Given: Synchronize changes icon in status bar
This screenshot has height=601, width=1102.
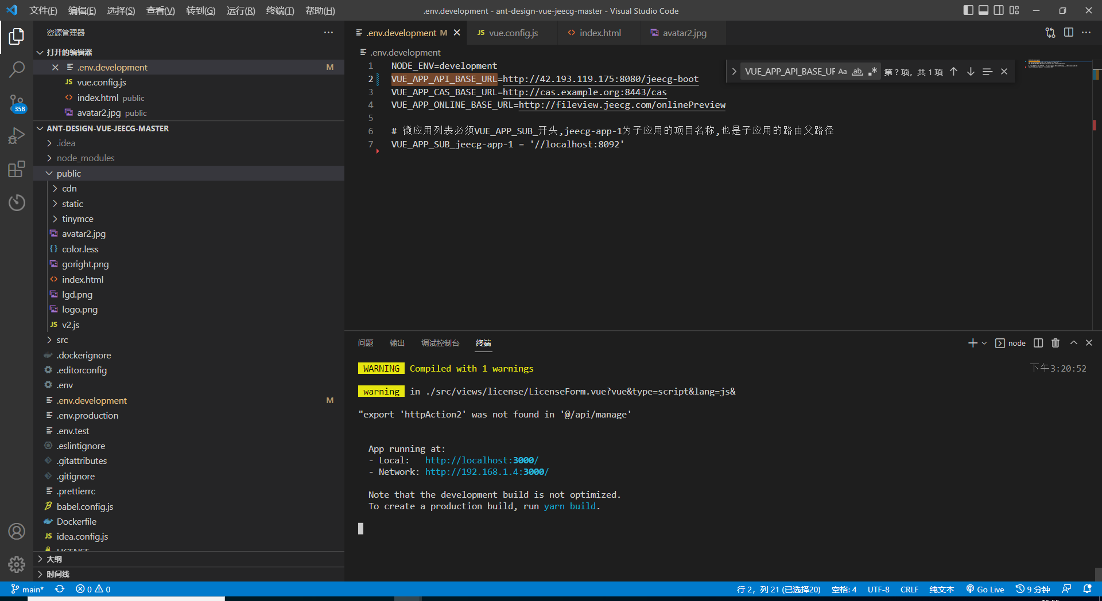Looking at the screenshot, I should 59,590.
